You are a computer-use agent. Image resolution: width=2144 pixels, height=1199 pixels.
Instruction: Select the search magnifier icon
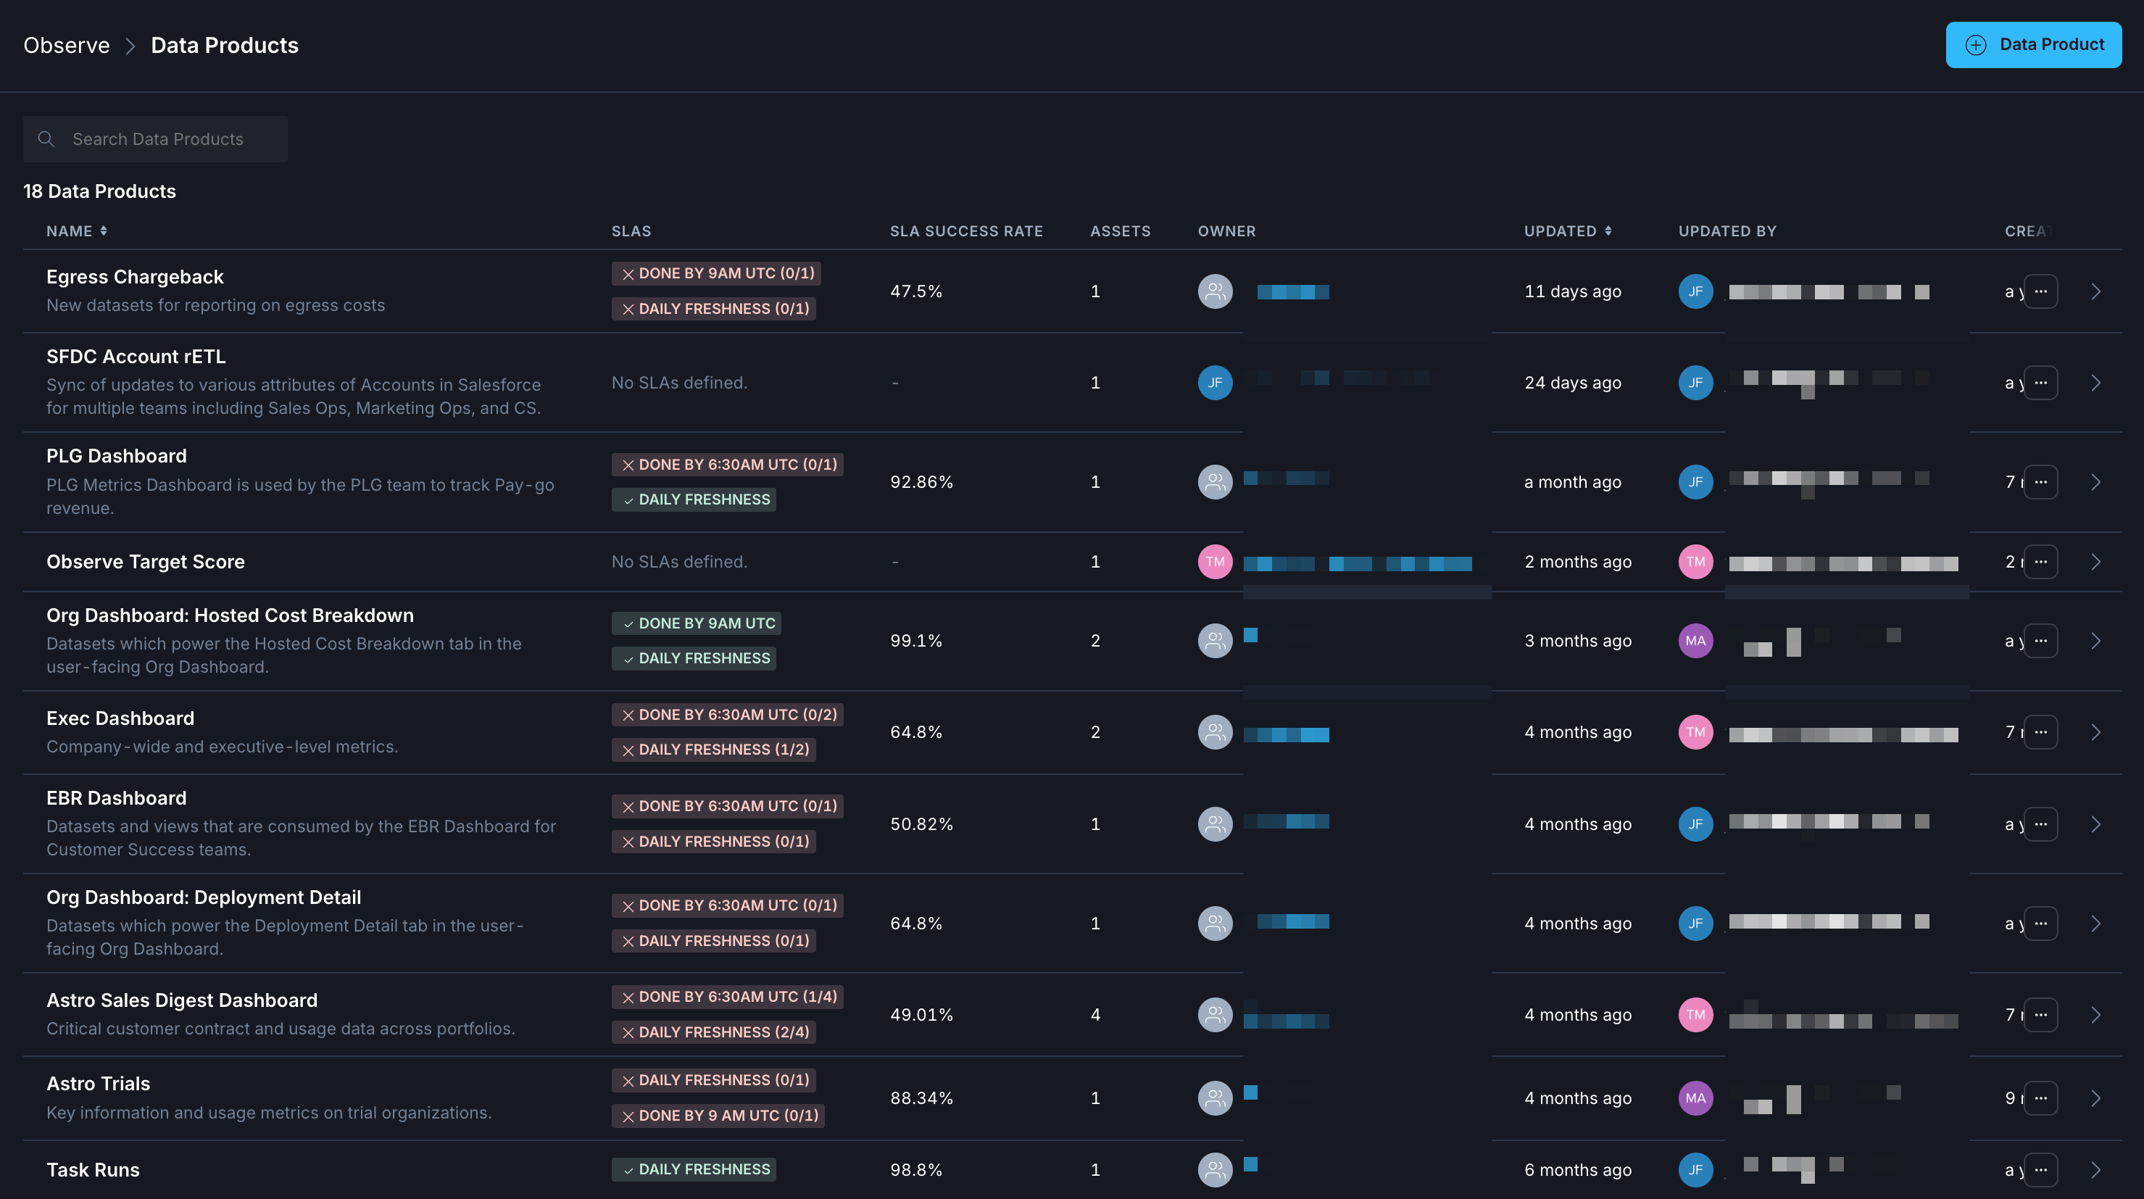[46, 139]
